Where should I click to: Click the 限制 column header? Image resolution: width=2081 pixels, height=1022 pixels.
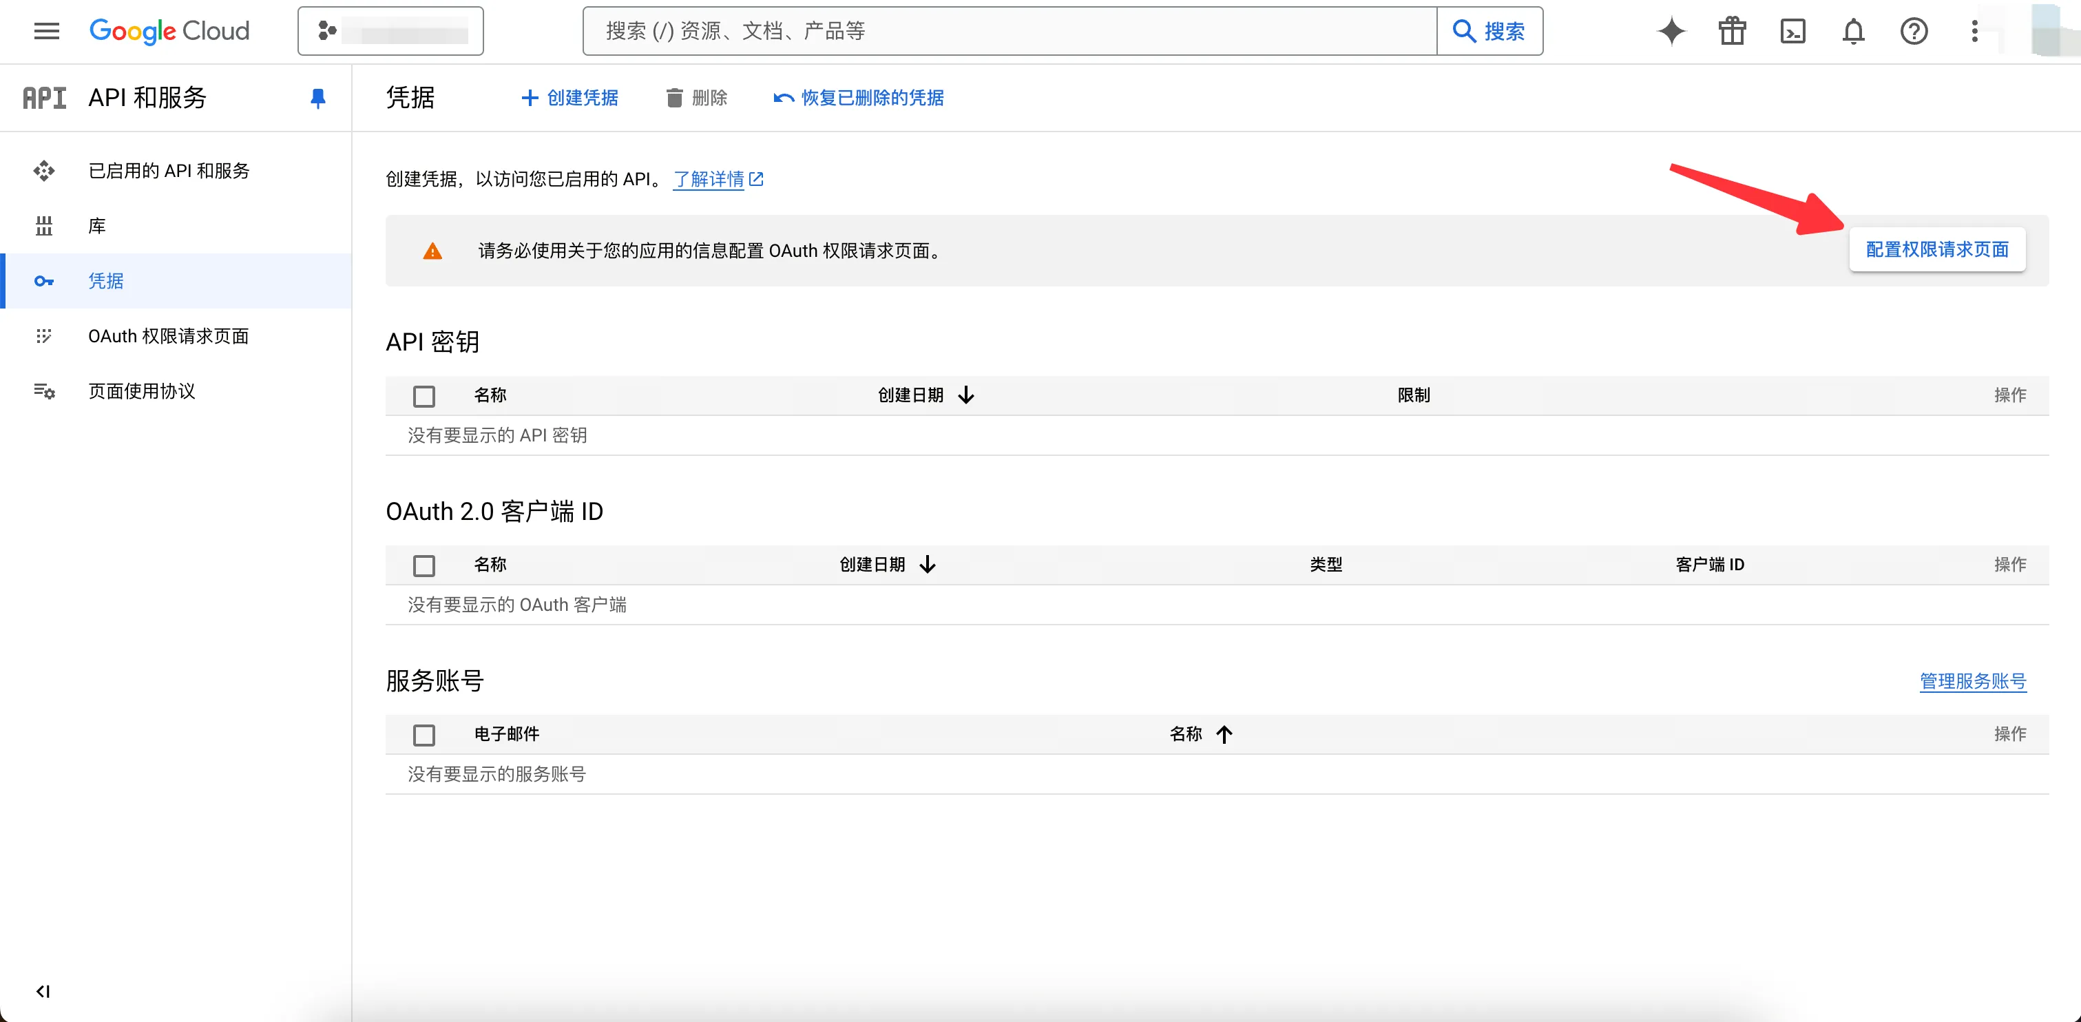(1414, 395)
